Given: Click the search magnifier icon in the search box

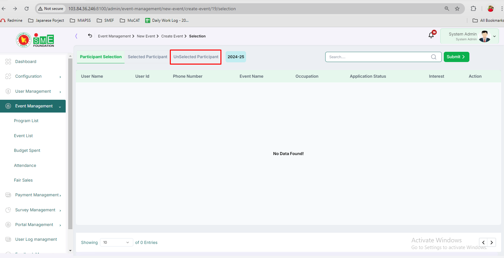Looking at the screenshot, I should [x=434, y=57].
